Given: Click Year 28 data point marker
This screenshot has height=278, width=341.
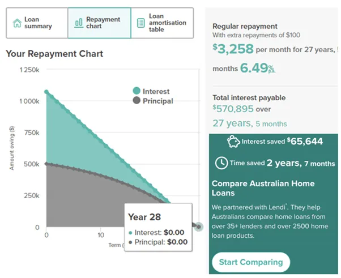Looking at the screenshot, I should [199, 226].
